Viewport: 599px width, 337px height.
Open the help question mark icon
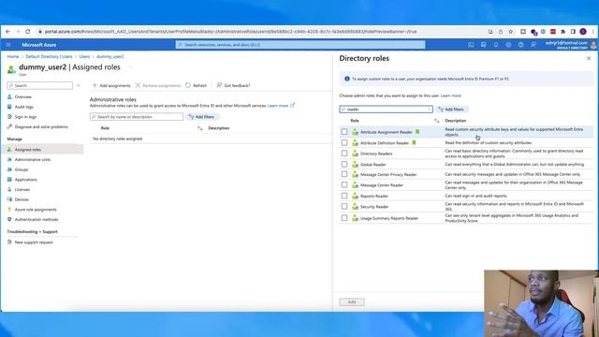tap(520, 45)
